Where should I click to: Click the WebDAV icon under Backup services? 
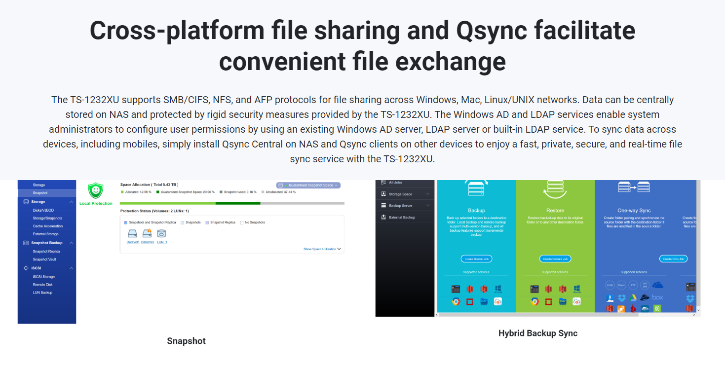coord(484,301)
